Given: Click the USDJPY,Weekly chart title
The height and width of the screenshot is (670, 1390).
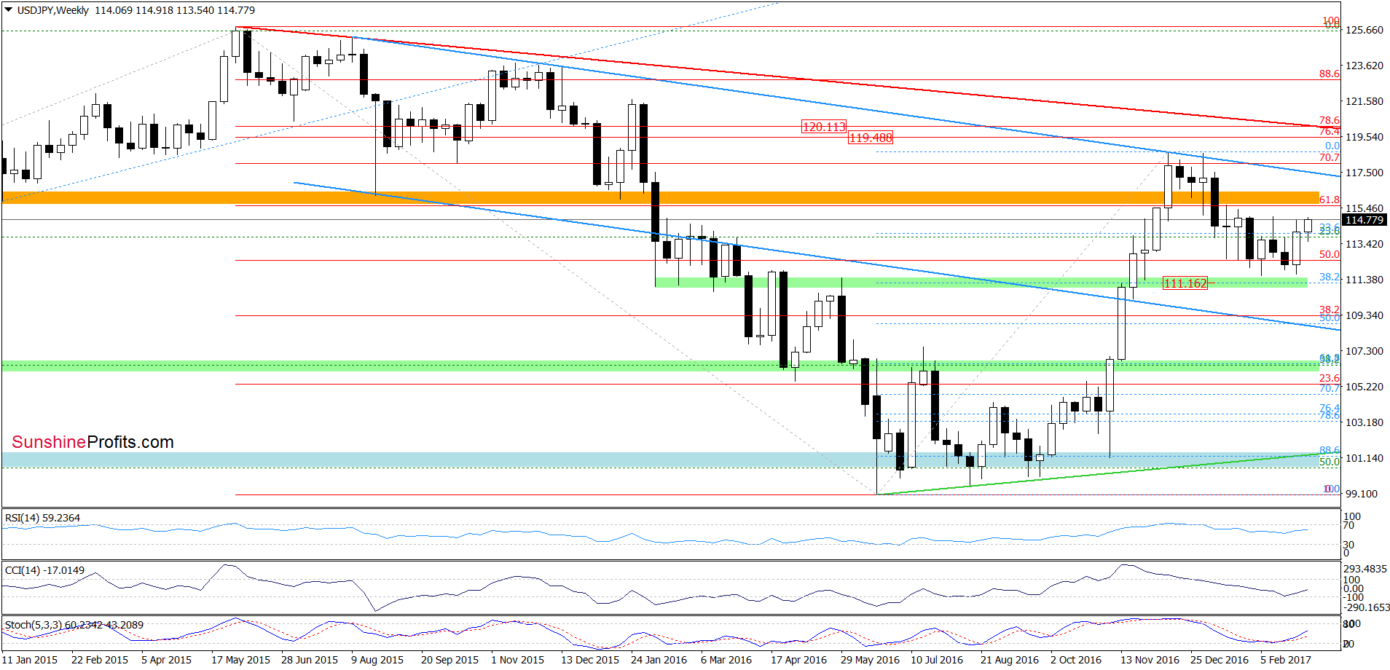Looking at the screenshot, I should tap(53, 10).
